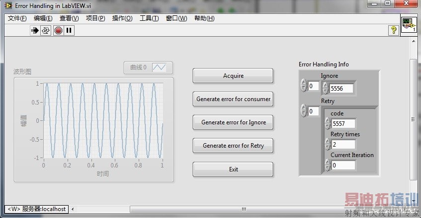Viewport: 421px width, 218px height.
Task: Click the Ignore code 5556 stepper
Action: (x=326, y=88)
